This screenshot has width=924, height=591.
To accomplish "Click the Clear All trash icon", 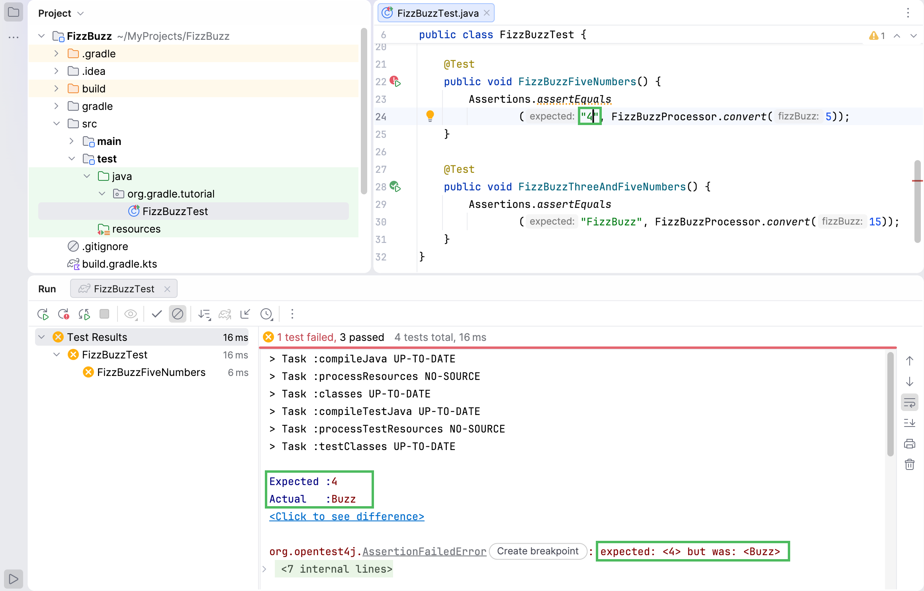I will click(910, 464).
